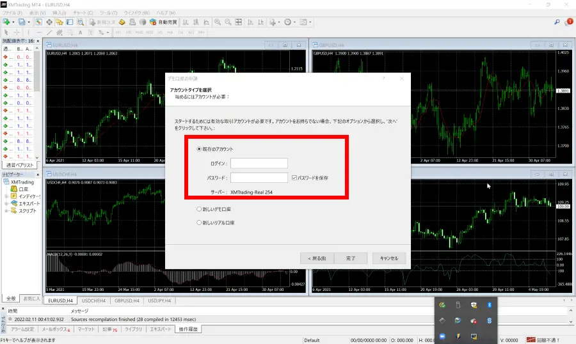The width and height of the screenshot is (576, 344).
Task: Select the cursor arrow tool
Action: [x=6, y=33]
